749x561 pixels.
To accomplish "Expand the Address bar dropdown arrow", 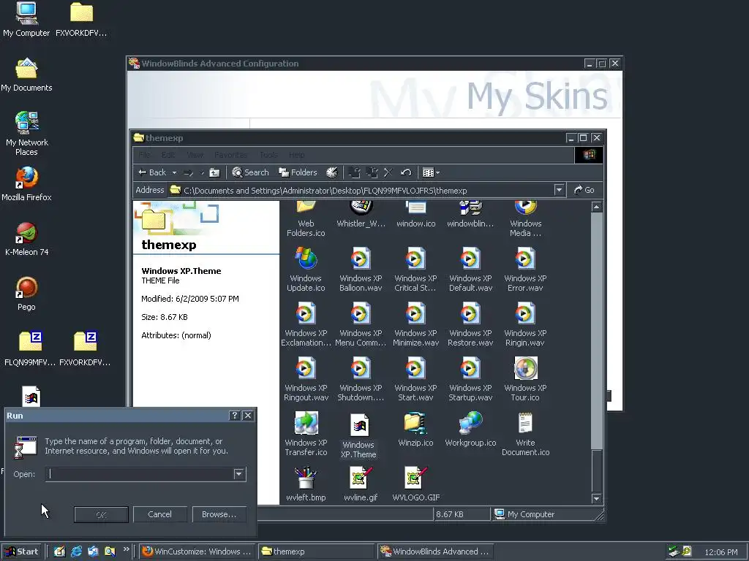I will (559, 190).
